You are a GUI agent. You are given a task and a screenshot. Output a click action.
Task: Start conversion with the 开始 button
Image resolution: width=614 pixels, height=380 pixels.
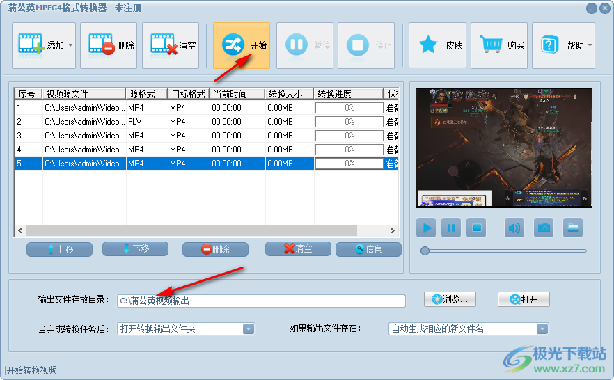[x=242, y=45]
